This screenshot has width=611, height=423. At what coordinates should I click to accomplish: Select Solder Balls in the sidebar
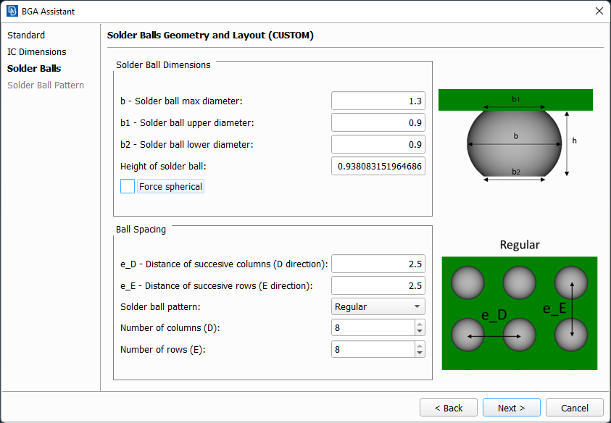coord(34,69)
